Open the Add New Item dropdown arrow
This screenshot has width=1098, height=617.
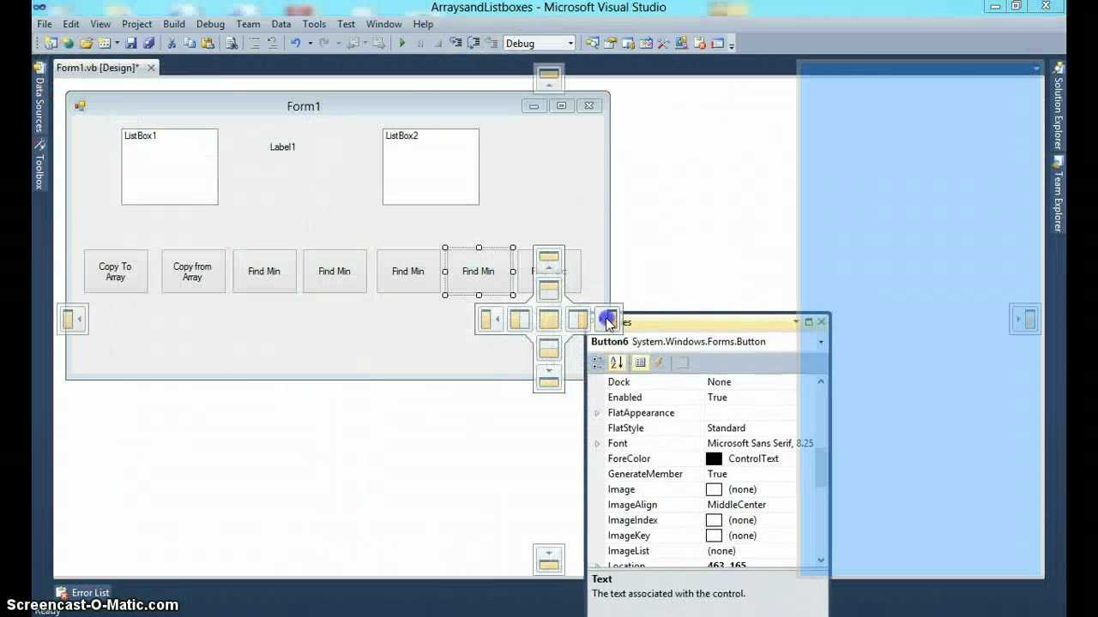tap(118, 43)
